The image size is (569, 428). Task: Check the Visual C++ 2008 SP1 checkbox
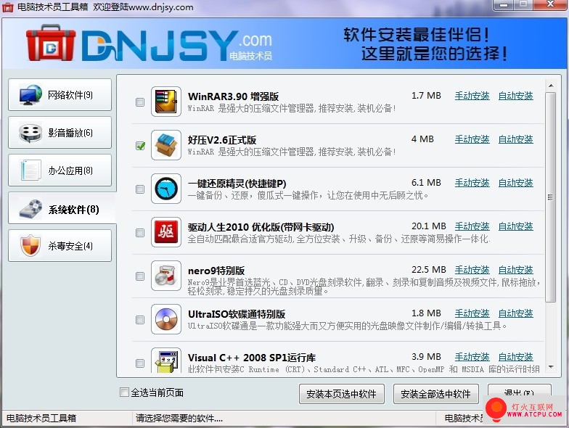point(139,363)
